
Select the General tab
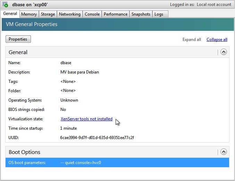coord(10,14)
